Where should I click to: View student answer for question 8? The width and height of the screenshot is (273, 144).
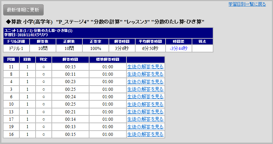[145, 74]
